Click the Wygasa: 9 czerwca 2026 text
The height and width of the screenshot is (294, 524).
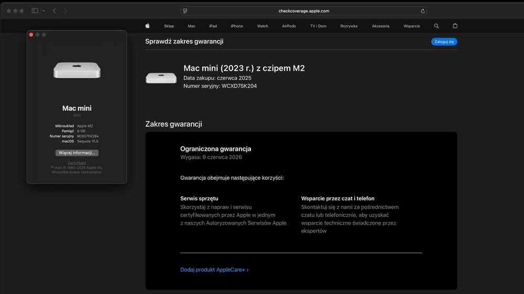pos(211,157)
